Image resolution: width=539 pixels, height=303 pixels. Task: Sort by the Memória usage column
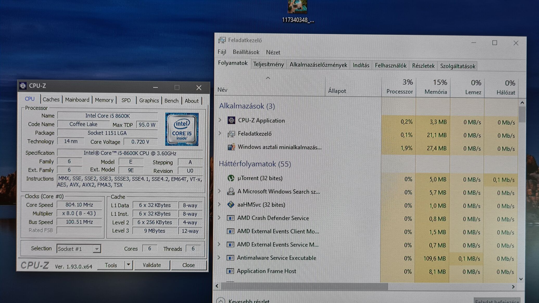point(433,88)
